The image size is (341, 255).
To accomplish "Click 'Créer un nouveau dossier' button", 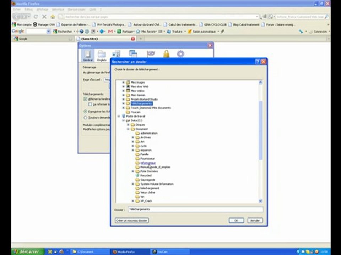I will tap(131, 221).
